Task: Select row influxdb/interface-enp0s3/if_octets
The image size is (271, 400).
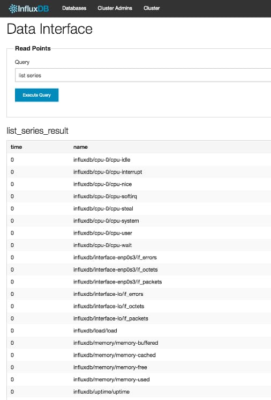Action: pos(139,270)
